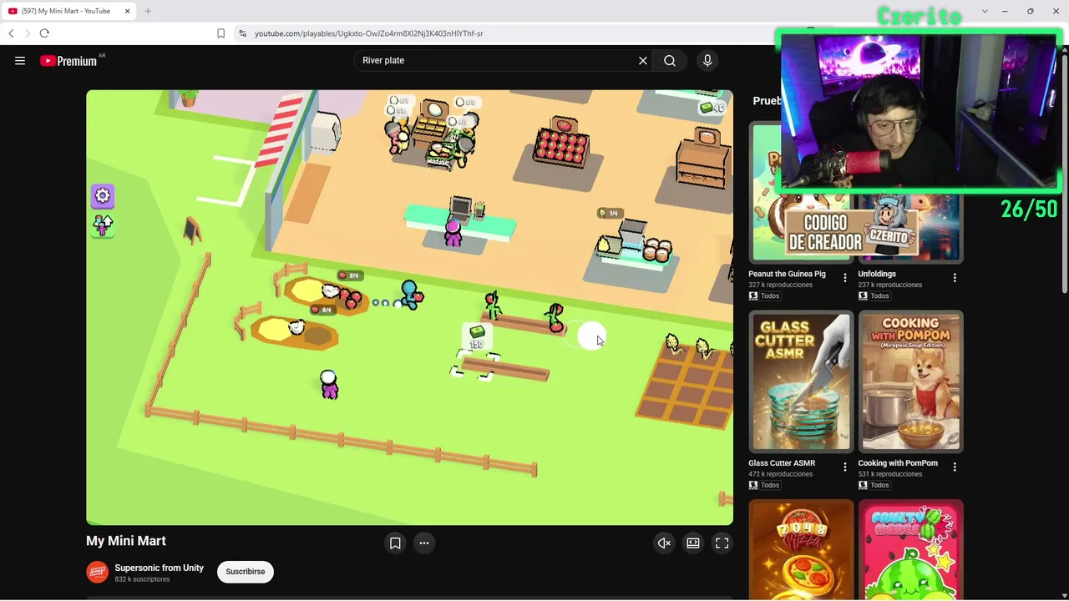Click the My Mini Mart game title
The image size is (1069, 601).
[126, 541]
